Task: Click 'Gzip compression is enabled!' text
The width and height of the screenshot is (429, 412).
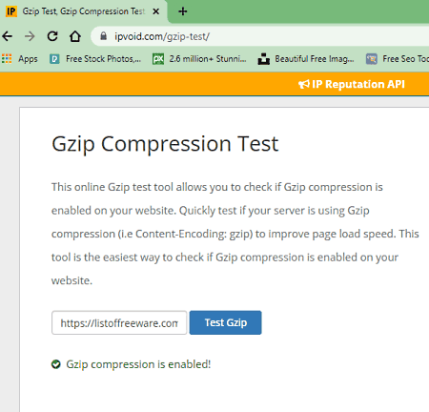Action: [x=138, y=364]
